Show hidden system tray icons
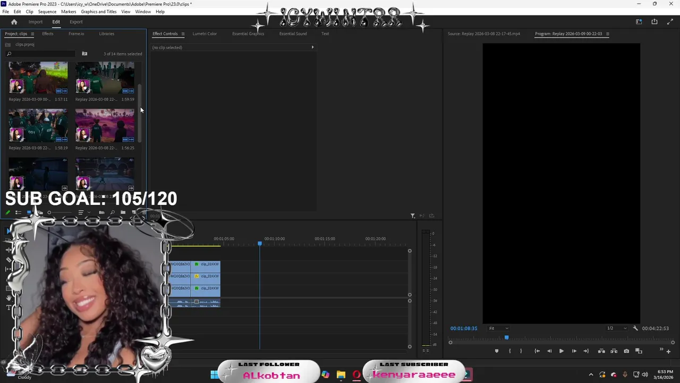Image resolution: width=680 pixels, height=383 pixels. pyautogui.click(x=591, y=374)
